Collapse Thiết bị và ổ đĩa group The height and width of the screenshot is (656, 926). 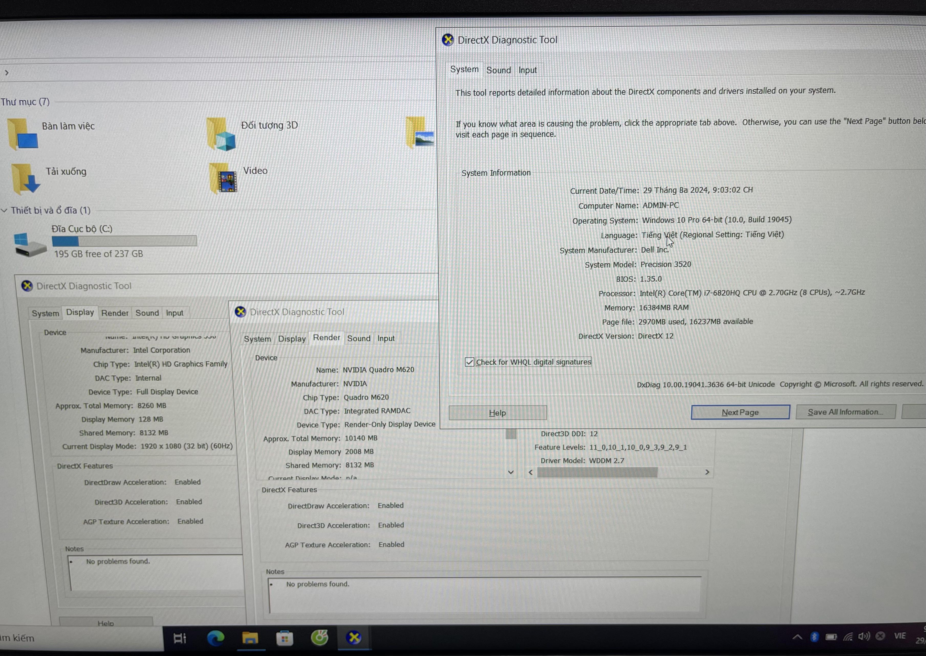[x=4, y=210]
